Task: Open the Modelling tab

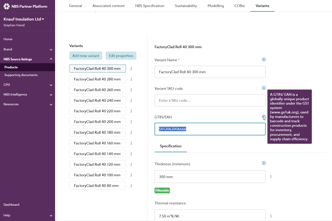Action: coord(216,6)
